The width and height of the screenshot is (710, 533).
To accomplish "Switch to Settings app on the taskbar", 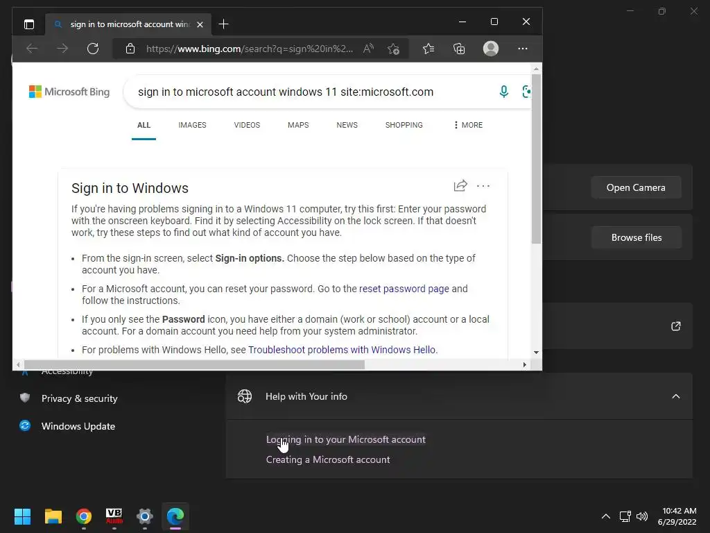I will pos(145,516).
